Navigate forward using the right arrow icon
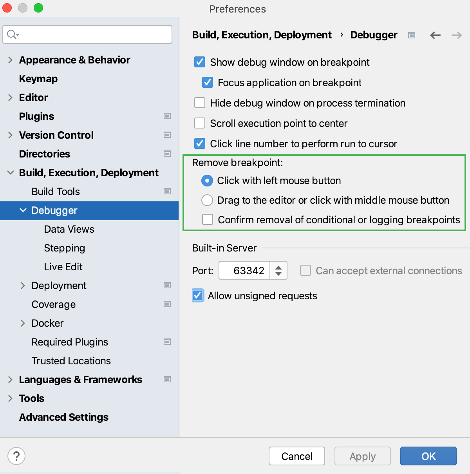 (x=456, y=35)
